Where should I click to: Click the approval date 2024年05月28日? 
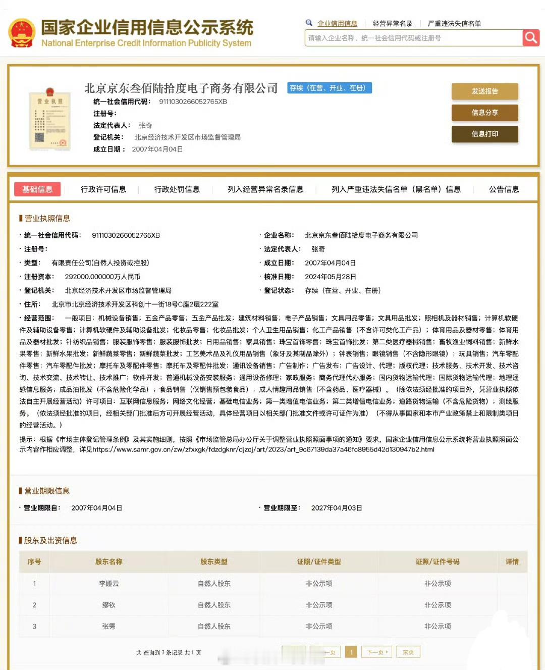331,277
